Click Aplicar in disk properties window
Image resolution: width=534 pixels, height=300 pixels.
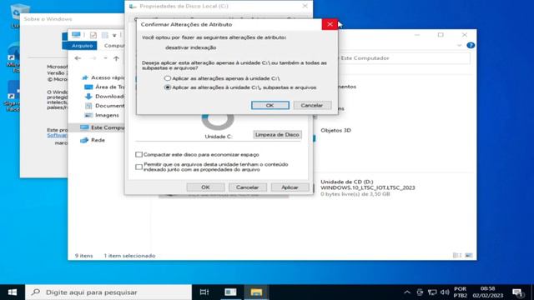[290, 187]
